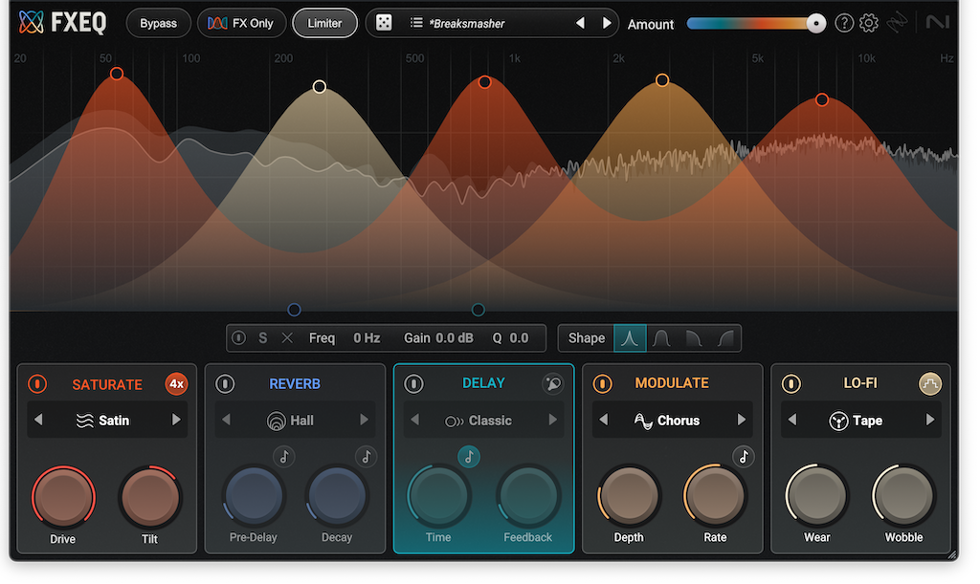Select the orange EQ node near 5k

[x=822, y=99]
